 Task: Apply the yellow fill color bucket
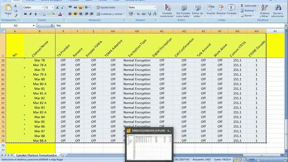pos(53,14)
